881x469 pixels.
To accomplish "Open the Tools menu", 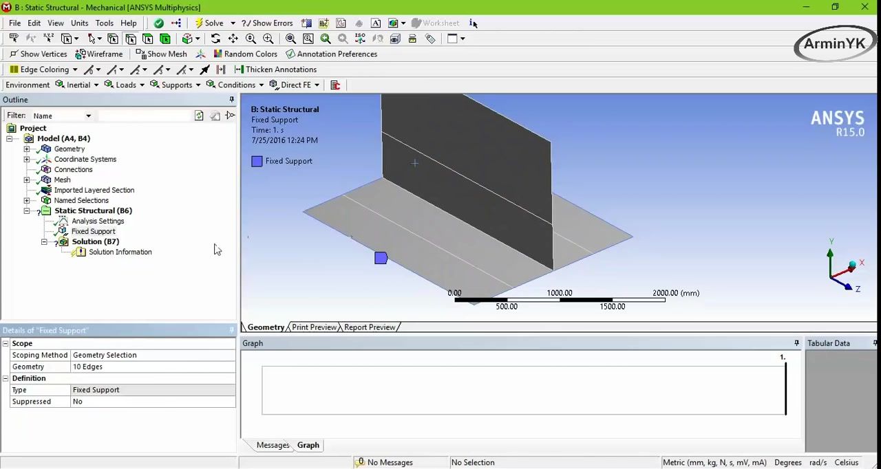I will coord(104,23).
